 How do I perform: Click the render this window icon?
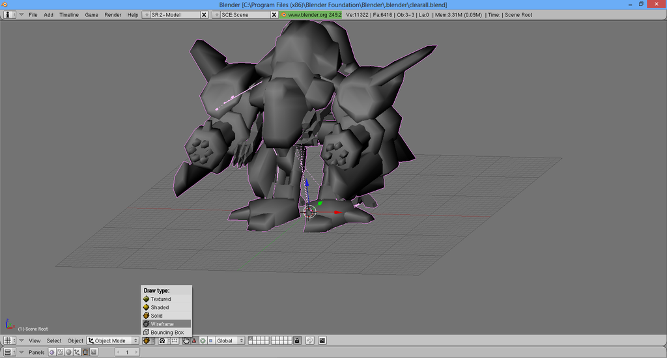coord(322,340)
